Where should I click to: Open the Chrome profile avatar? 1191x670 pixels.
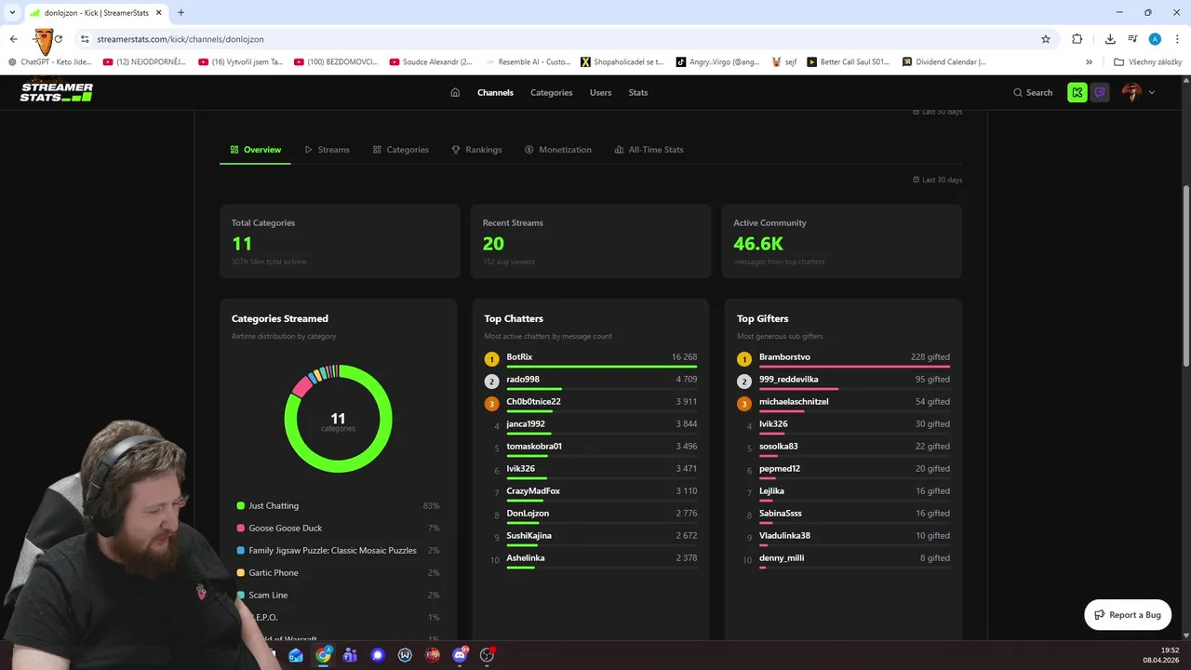[x=1155, y=39]
